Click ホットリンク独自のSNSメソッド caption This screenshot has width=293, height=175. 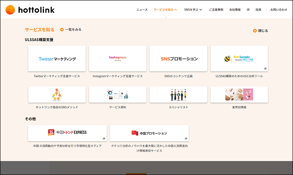pyautogui.click(x=57, y=107)
